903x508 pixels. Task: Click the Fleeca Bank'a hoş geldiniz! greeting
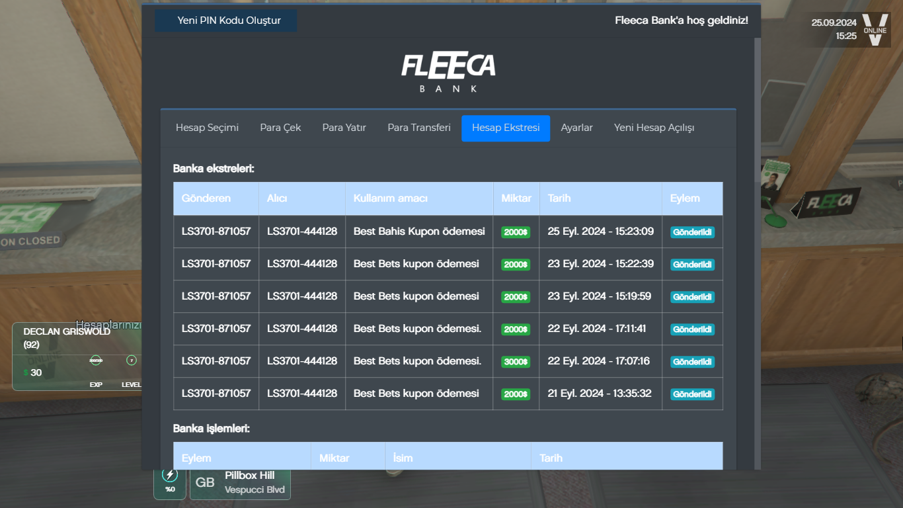coord(682,21)
